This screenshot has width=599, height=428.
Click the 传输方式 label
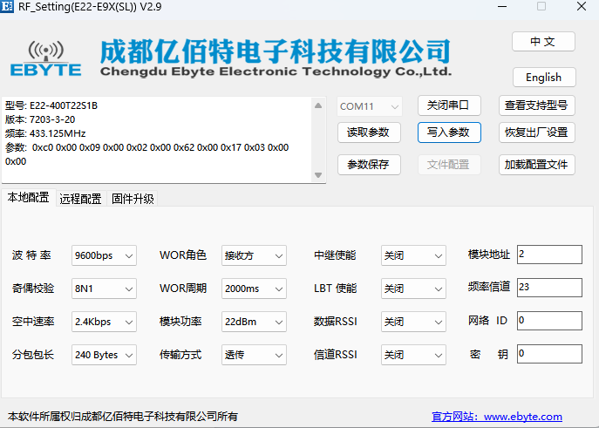[180, 355]
